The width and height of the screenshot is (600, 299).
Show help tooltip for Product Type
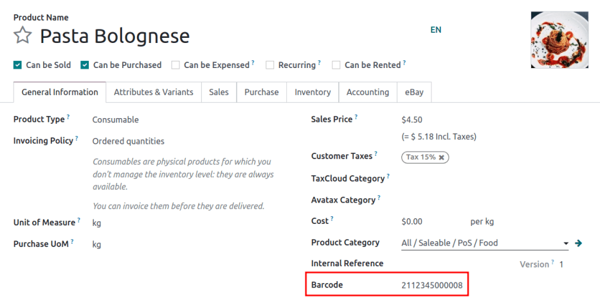(68, 117)
